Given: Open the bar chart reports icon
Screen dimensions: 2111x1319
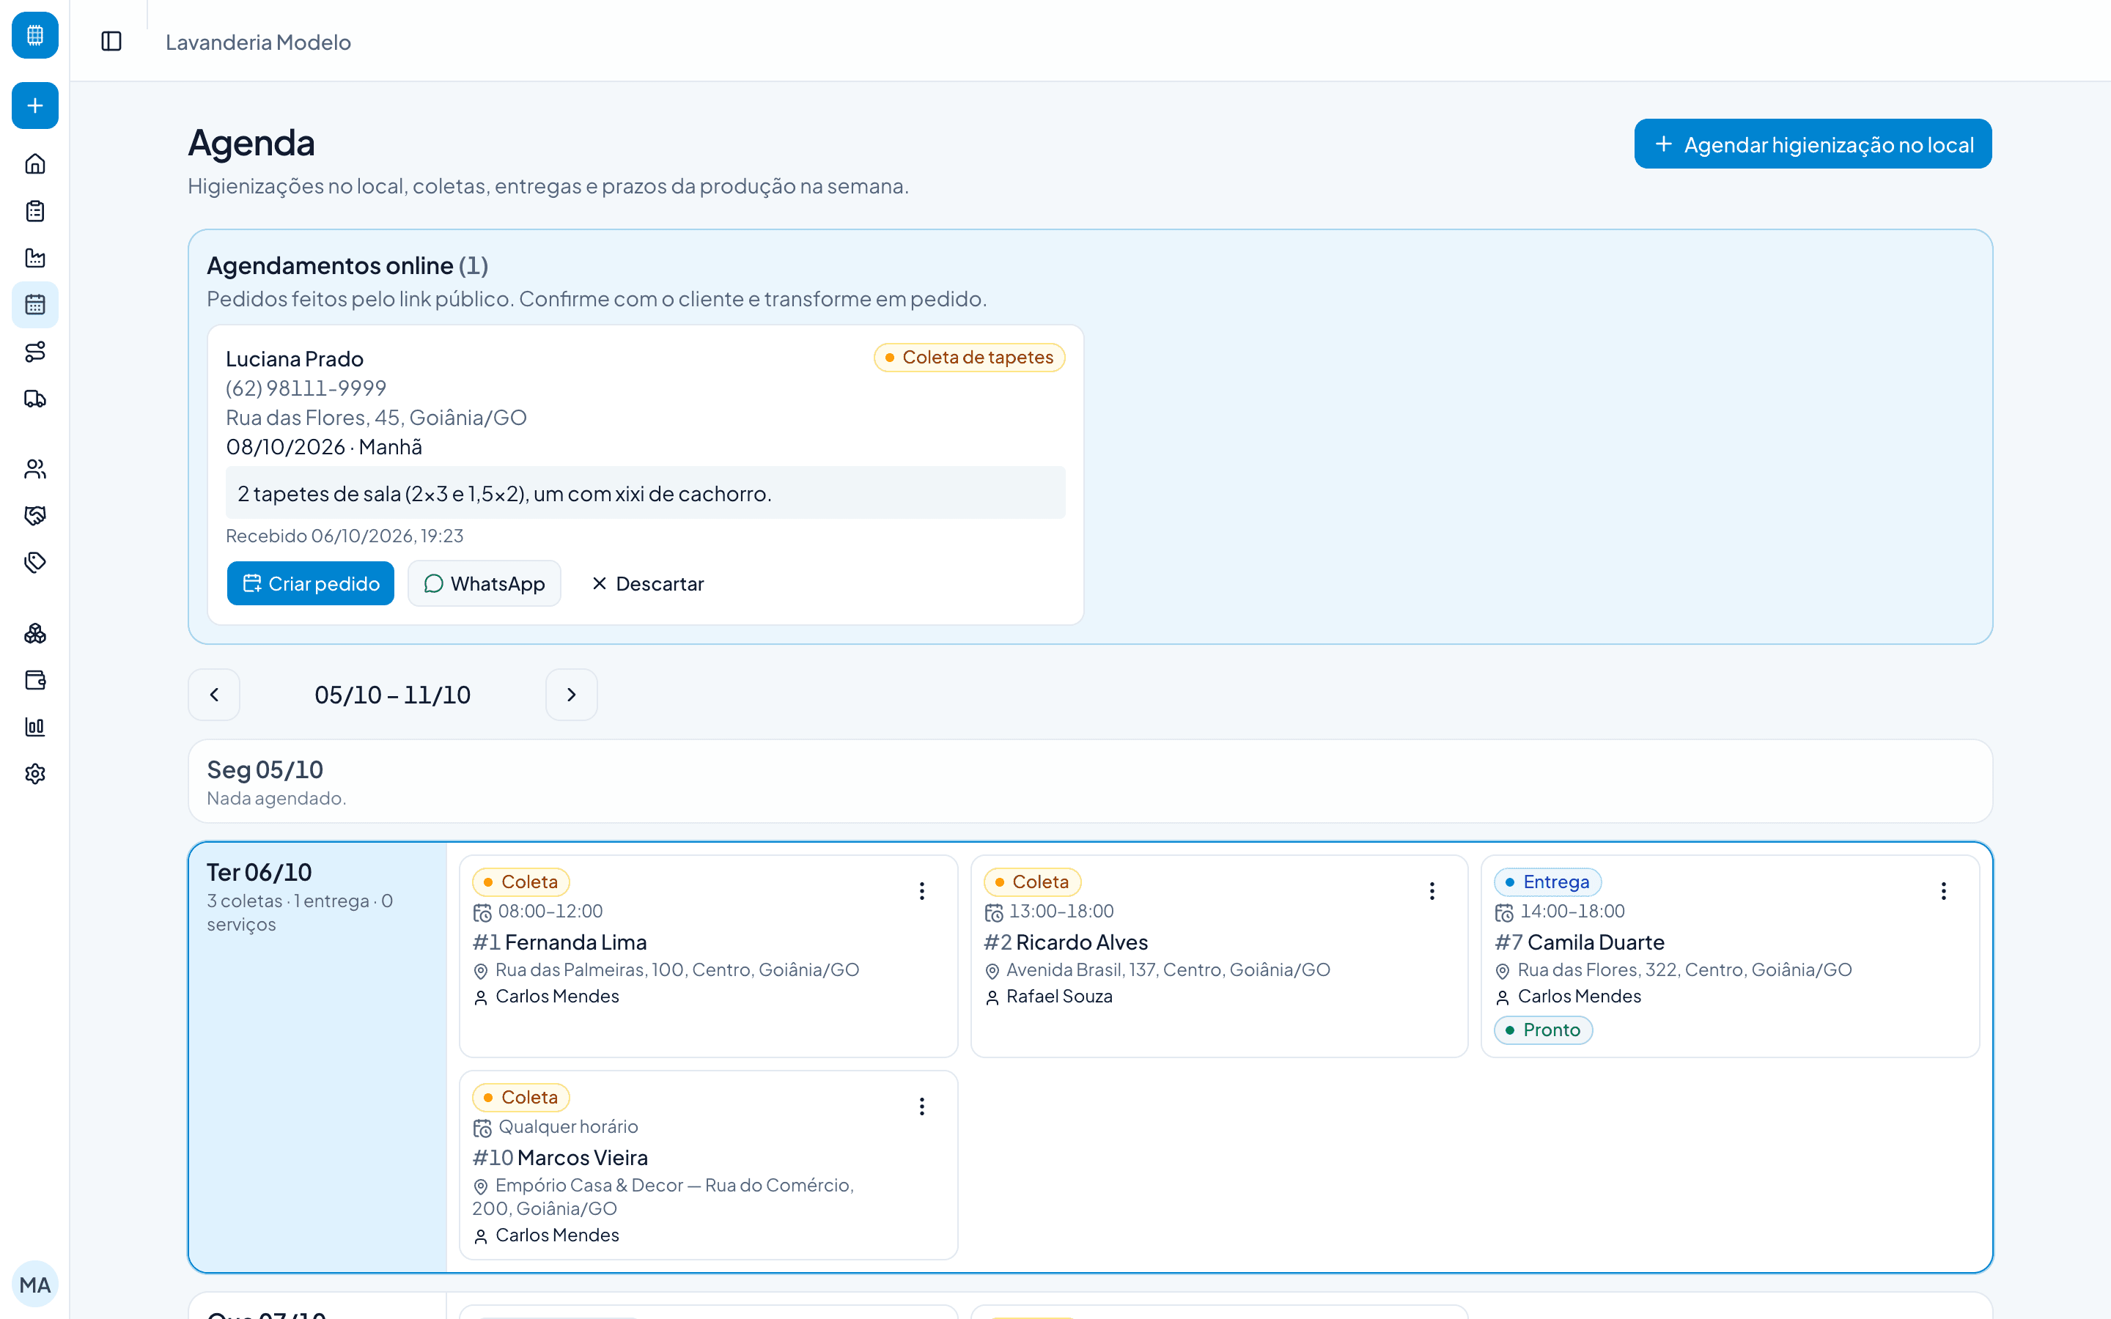Looking at the screenshot, I should point(35,727).
